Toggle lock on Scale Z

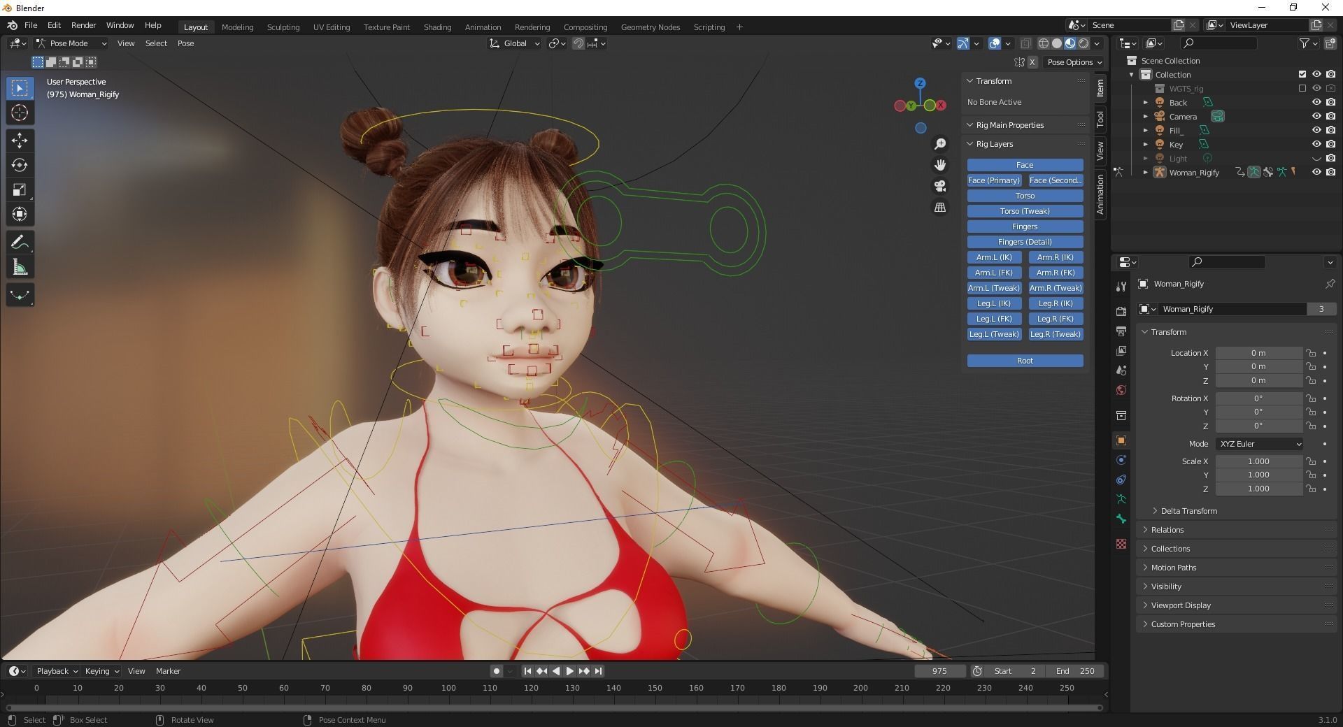click(1311, 489)
